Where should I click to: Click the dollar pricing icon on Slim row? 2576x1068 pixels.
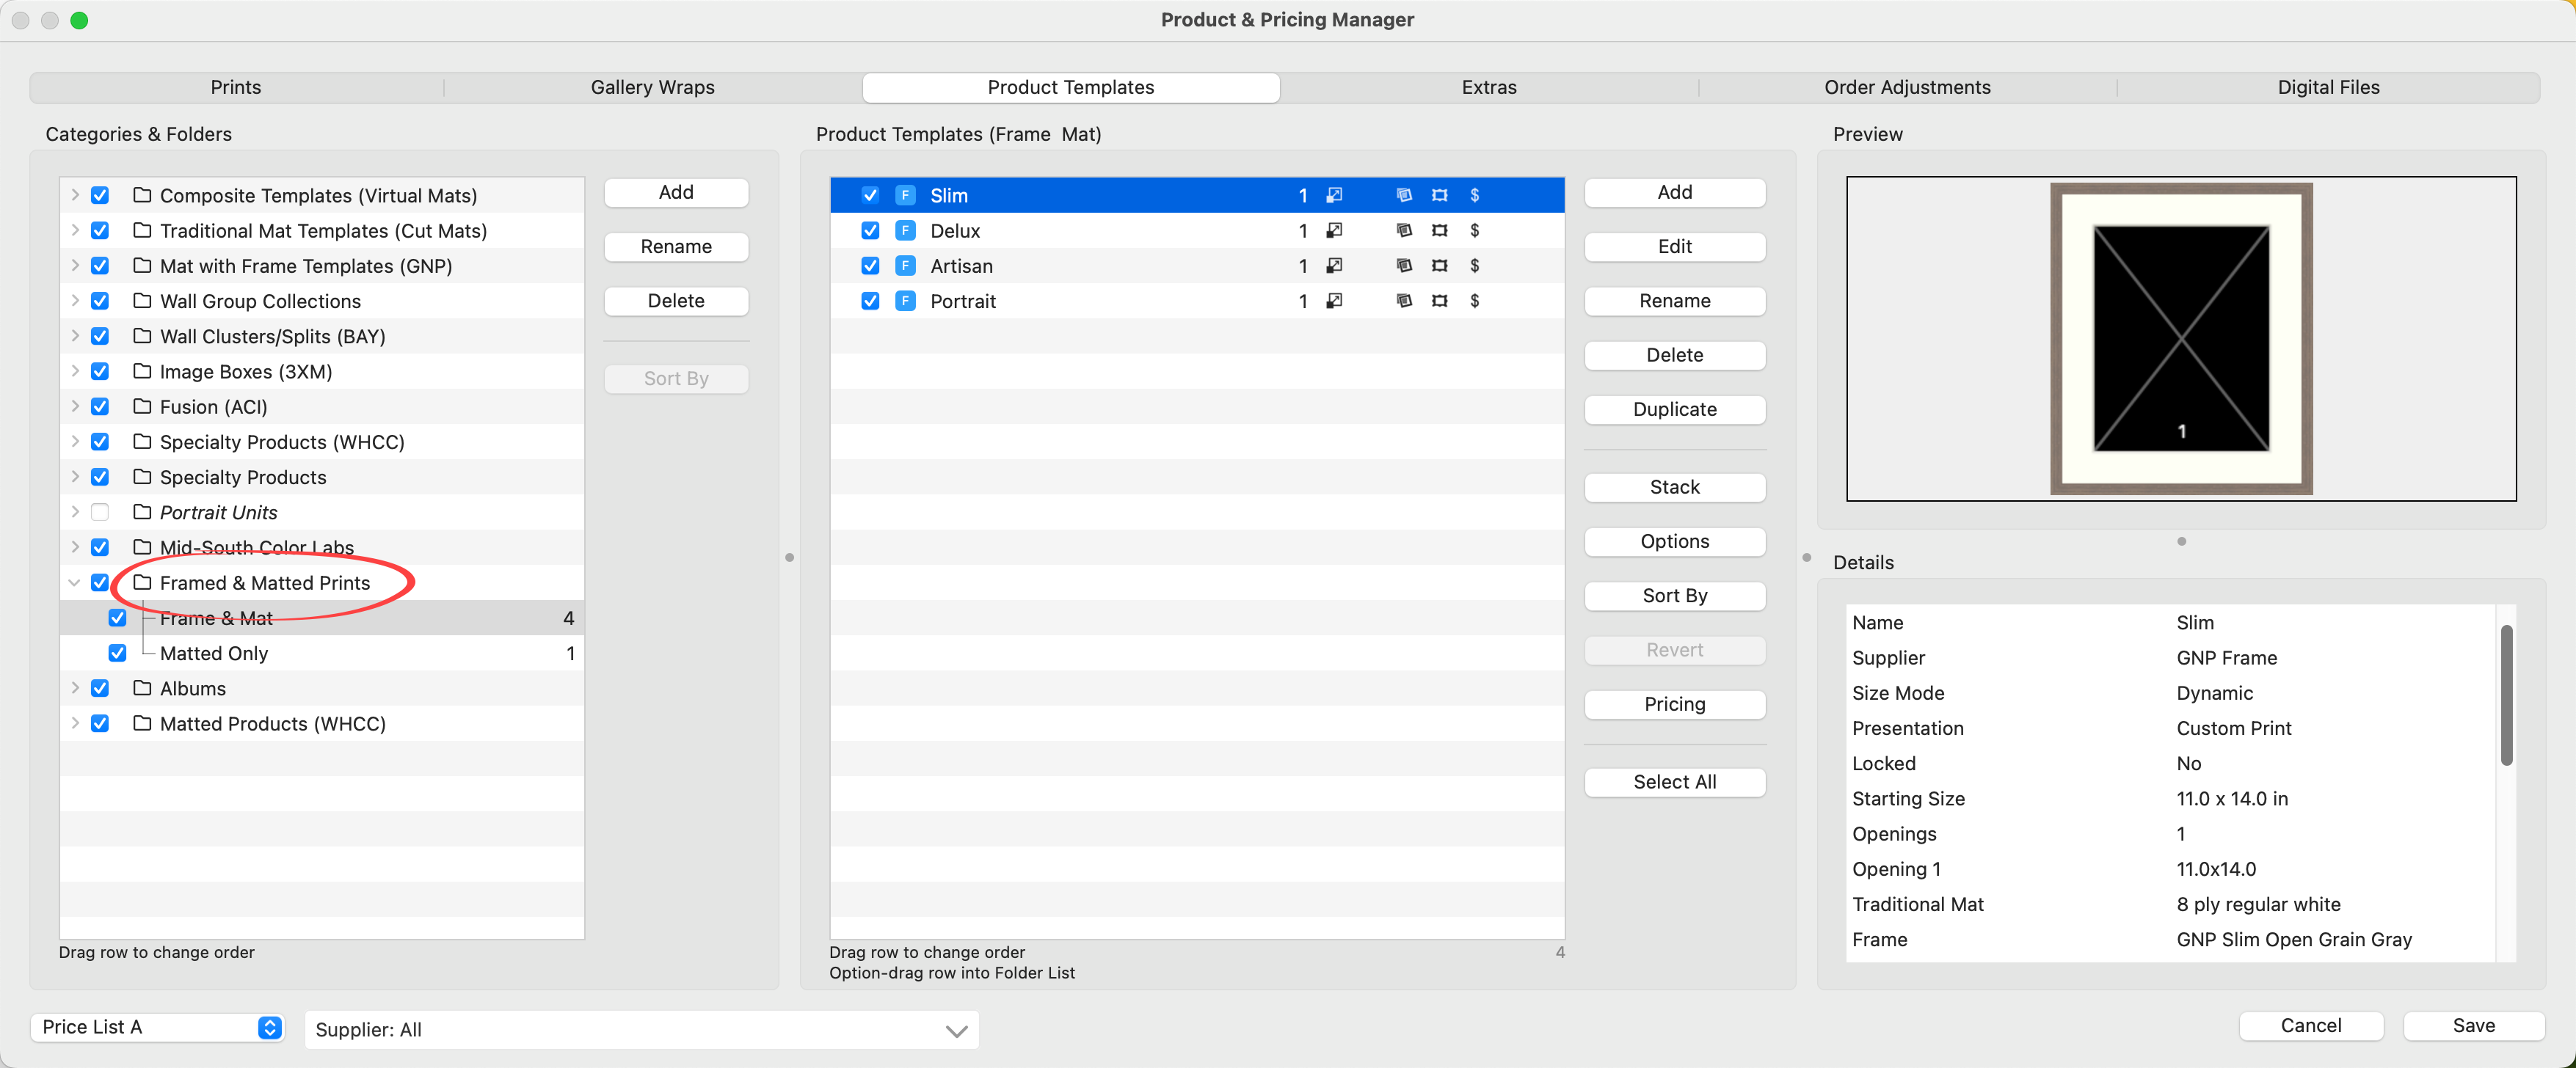click(x=1474, y=195)
